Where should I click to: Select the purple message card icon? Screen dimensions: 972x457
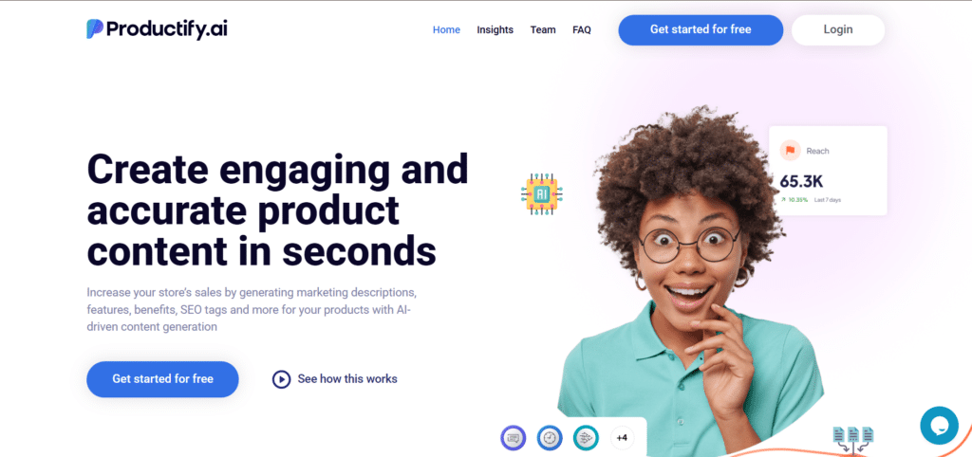coord(513,438)
